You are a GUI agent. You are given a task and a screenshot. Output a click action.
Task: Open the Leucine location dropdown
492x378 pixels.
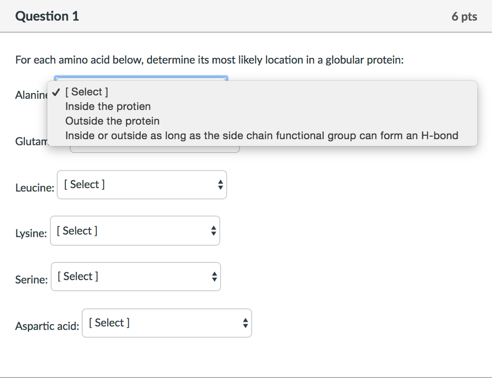[142, 185]
